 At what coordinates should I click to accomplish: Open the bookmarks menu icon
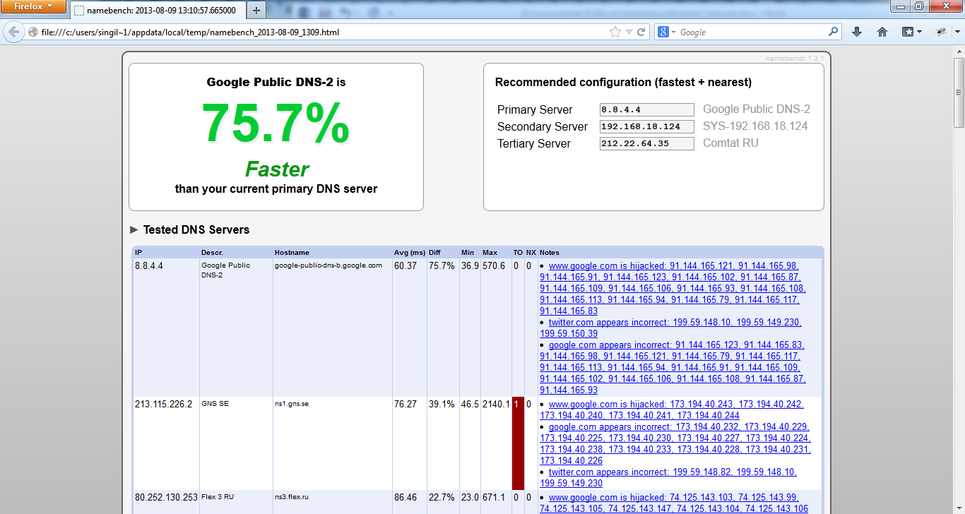pos(911,32)
